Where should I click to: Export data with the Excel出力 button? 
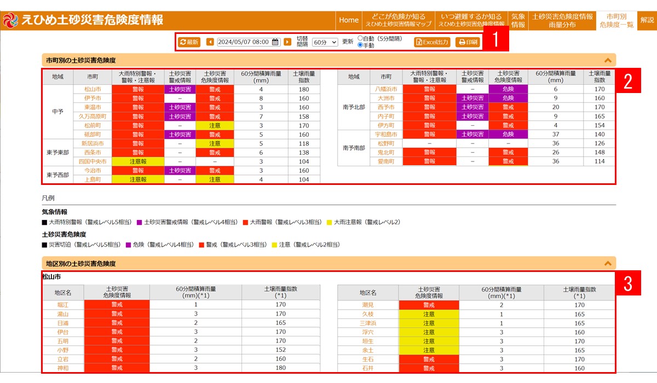click(432, 42)
